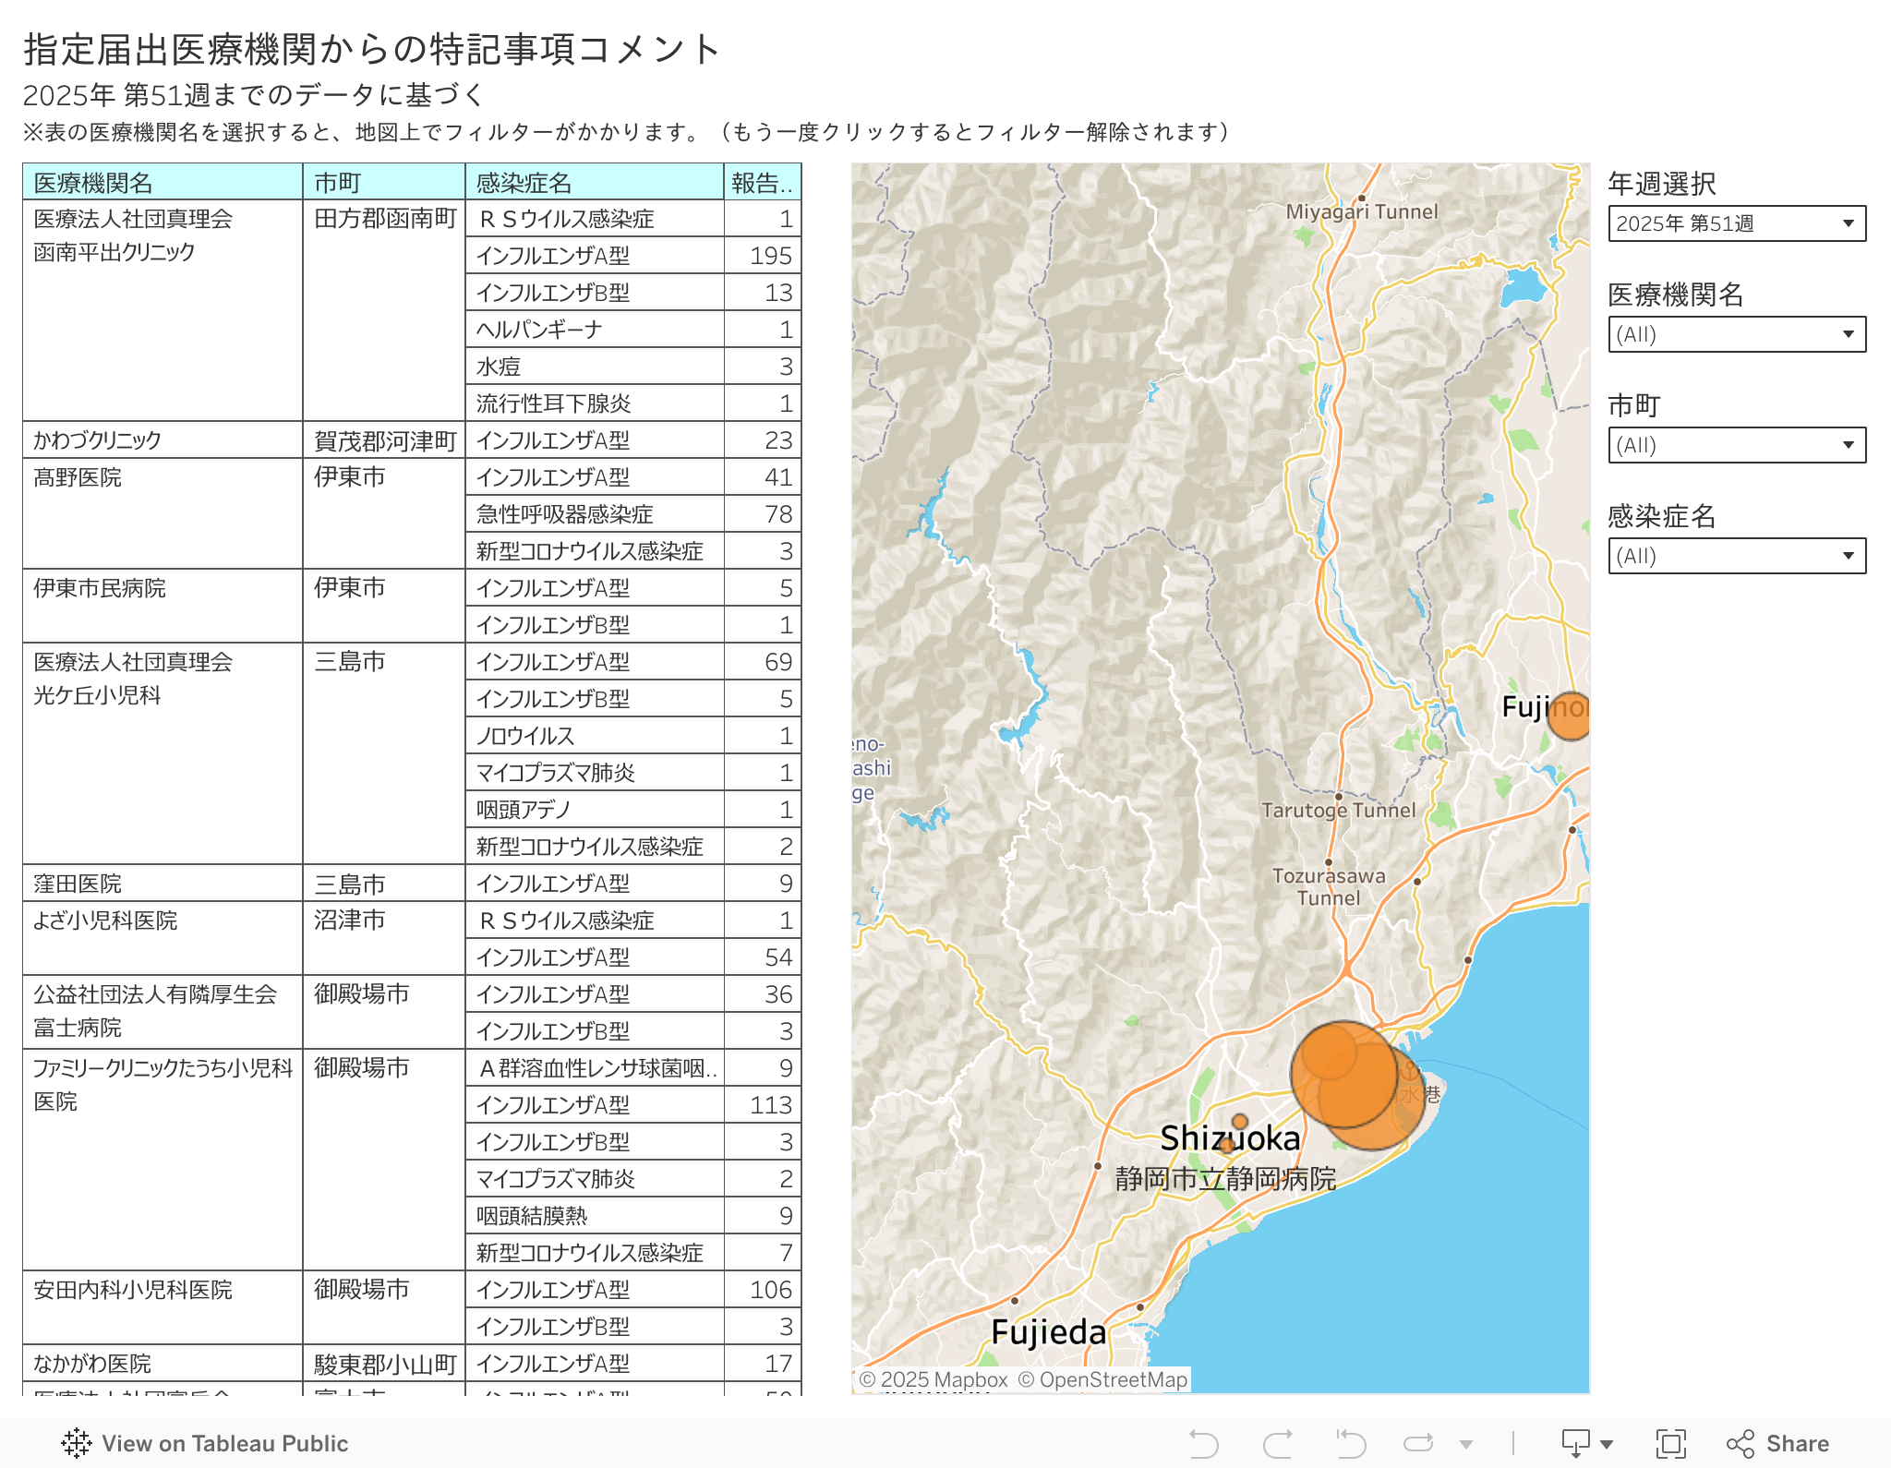Click the Refresh/Replay forward icon
Viewport: 1891px width, 1468px height.
coord(1418,1443)
